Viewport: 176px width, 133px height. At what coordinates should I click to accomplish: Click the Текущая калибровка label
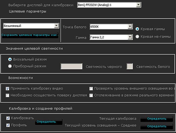118,118
